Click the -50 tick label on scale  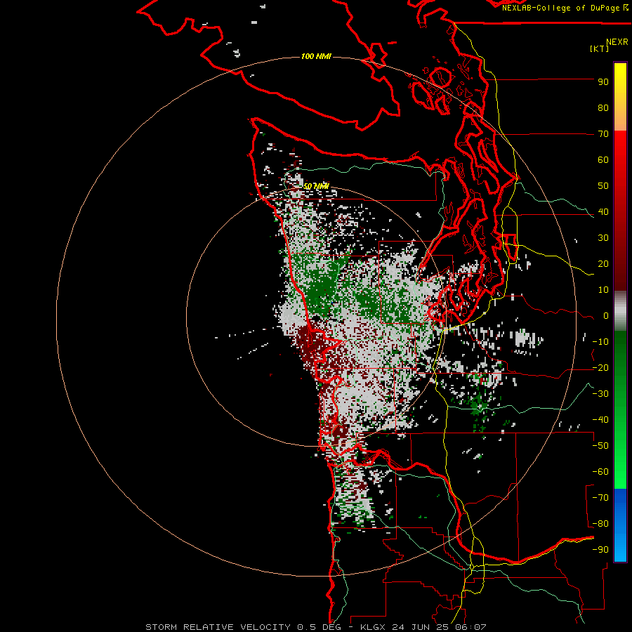coord(600,446)
